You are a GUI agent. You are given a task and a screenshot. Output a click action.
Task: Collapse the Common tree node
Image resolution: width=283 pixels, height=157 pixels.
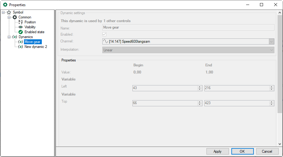(x=9, y=17)
